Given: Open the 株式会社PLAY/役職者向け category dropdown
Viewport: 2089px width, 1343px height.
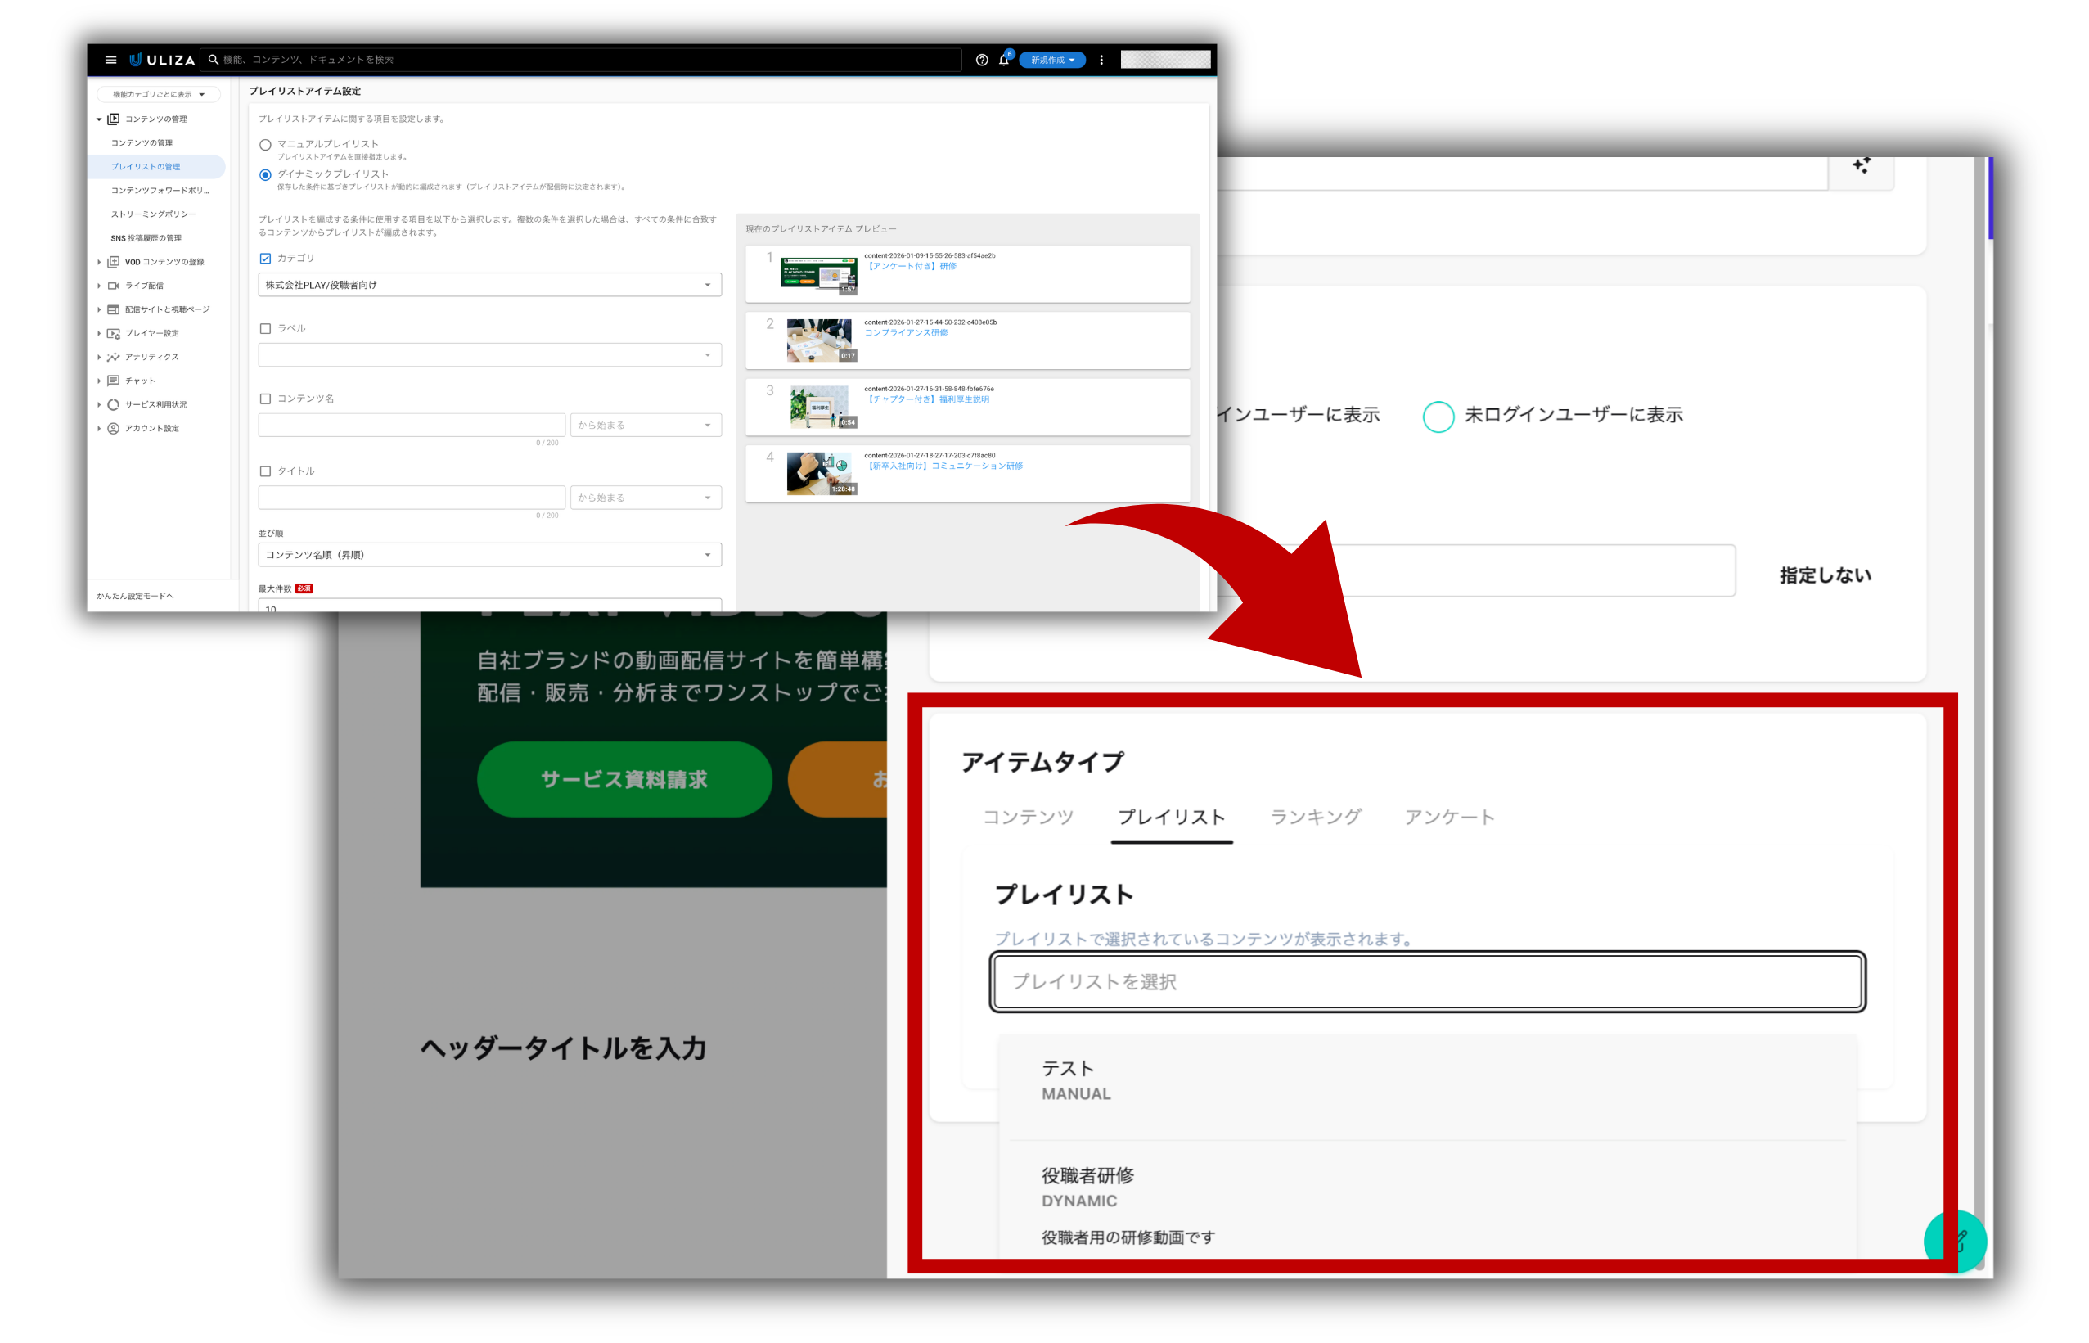Looking at the screenshot, I should pos(489,285).
